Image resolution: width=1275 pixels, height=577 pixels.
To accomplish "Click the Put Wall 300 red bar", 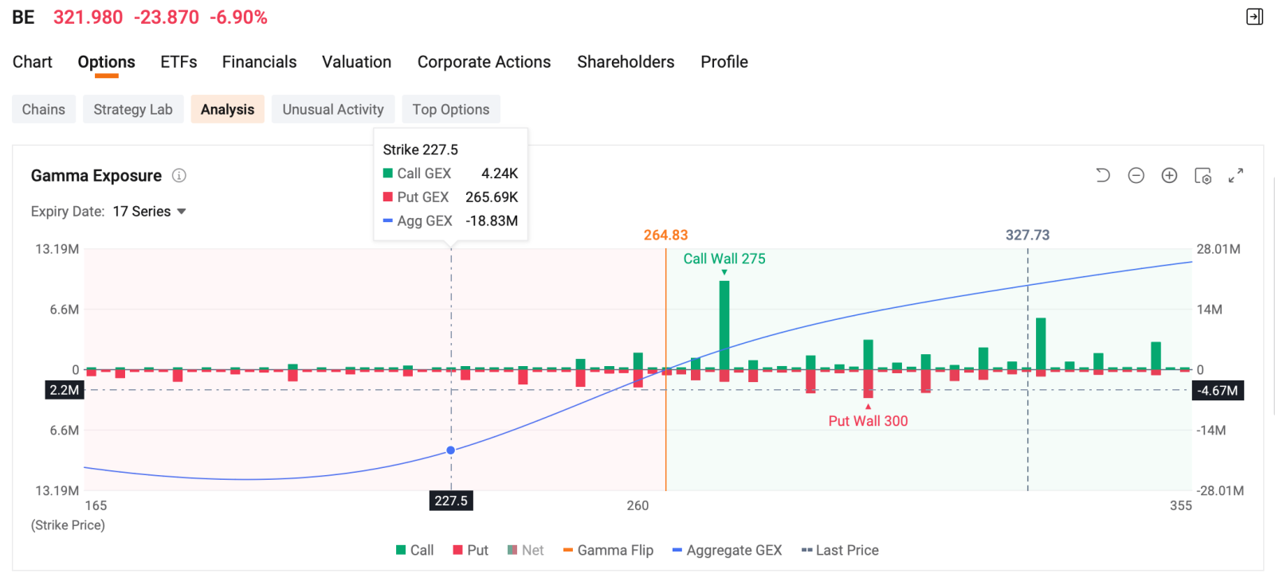I will (x=869, y=384).
